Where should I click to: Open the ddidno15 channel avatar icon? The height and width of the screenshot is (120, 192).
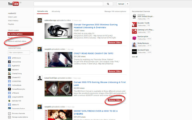coord(9,105)
